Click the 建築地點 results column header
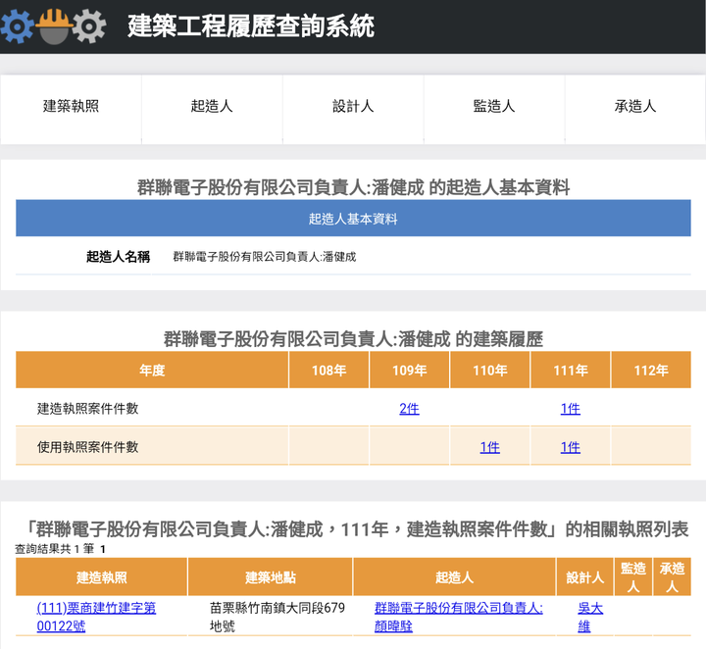Image resolution: width=706 pixels, height=649 pixels. pyautogui.click(x=271, y=577)
